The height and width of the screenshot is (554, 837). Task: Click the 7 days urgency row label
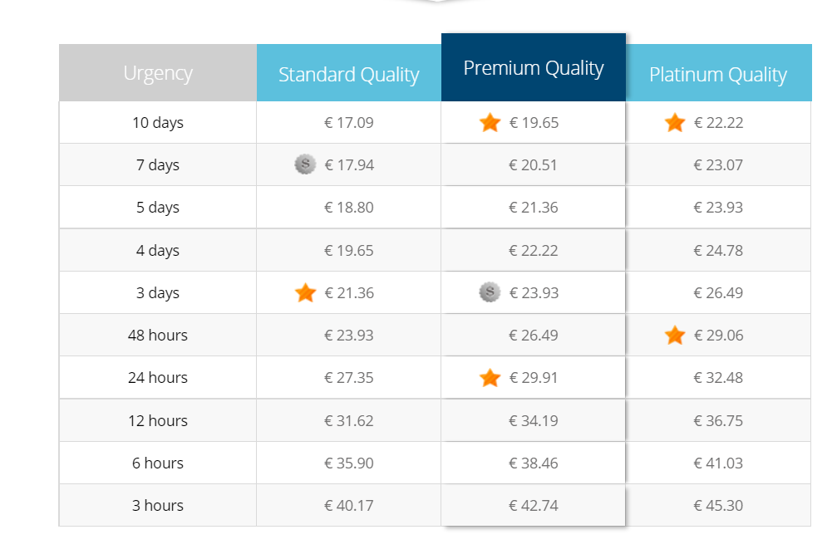point(158,165)
